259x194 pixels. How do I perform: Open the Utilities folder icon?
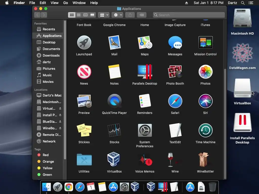84,160
